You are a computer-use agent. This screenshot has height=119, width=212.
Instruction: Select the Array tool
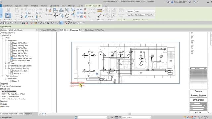78,13
